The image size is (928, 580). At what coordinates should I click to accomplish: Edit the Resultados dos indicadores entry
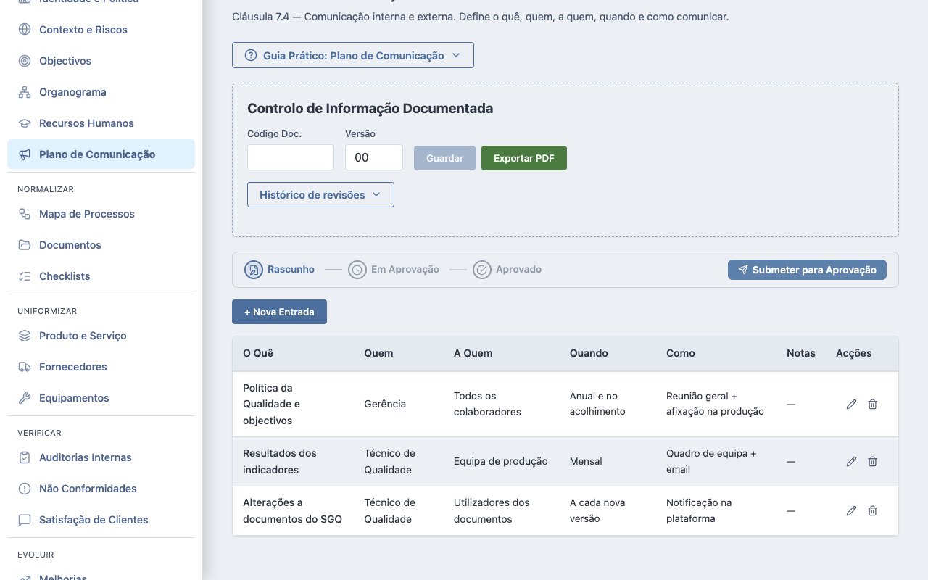pos(851,461)
